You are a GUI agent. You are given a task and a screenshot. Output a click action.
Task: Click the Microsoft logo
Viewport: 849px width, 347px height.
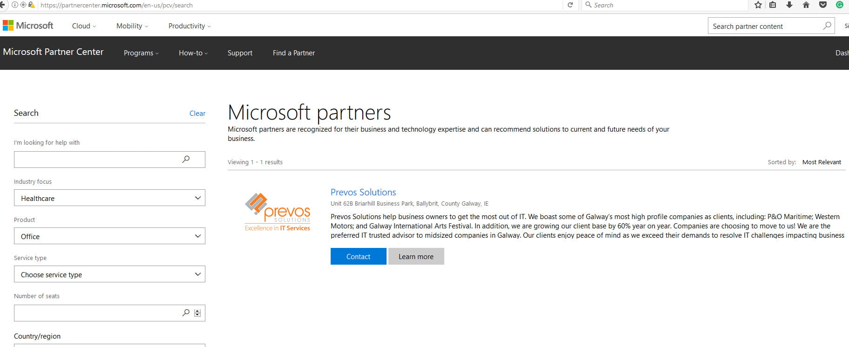coord(28,26)
